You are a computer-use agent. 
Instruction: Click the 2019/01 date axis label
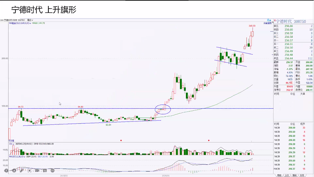[64, 176]
